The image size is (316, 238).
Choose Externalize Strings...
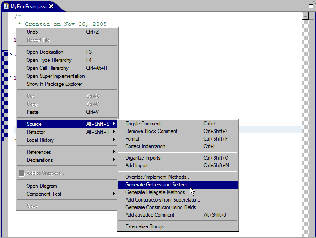pos(178,226)
